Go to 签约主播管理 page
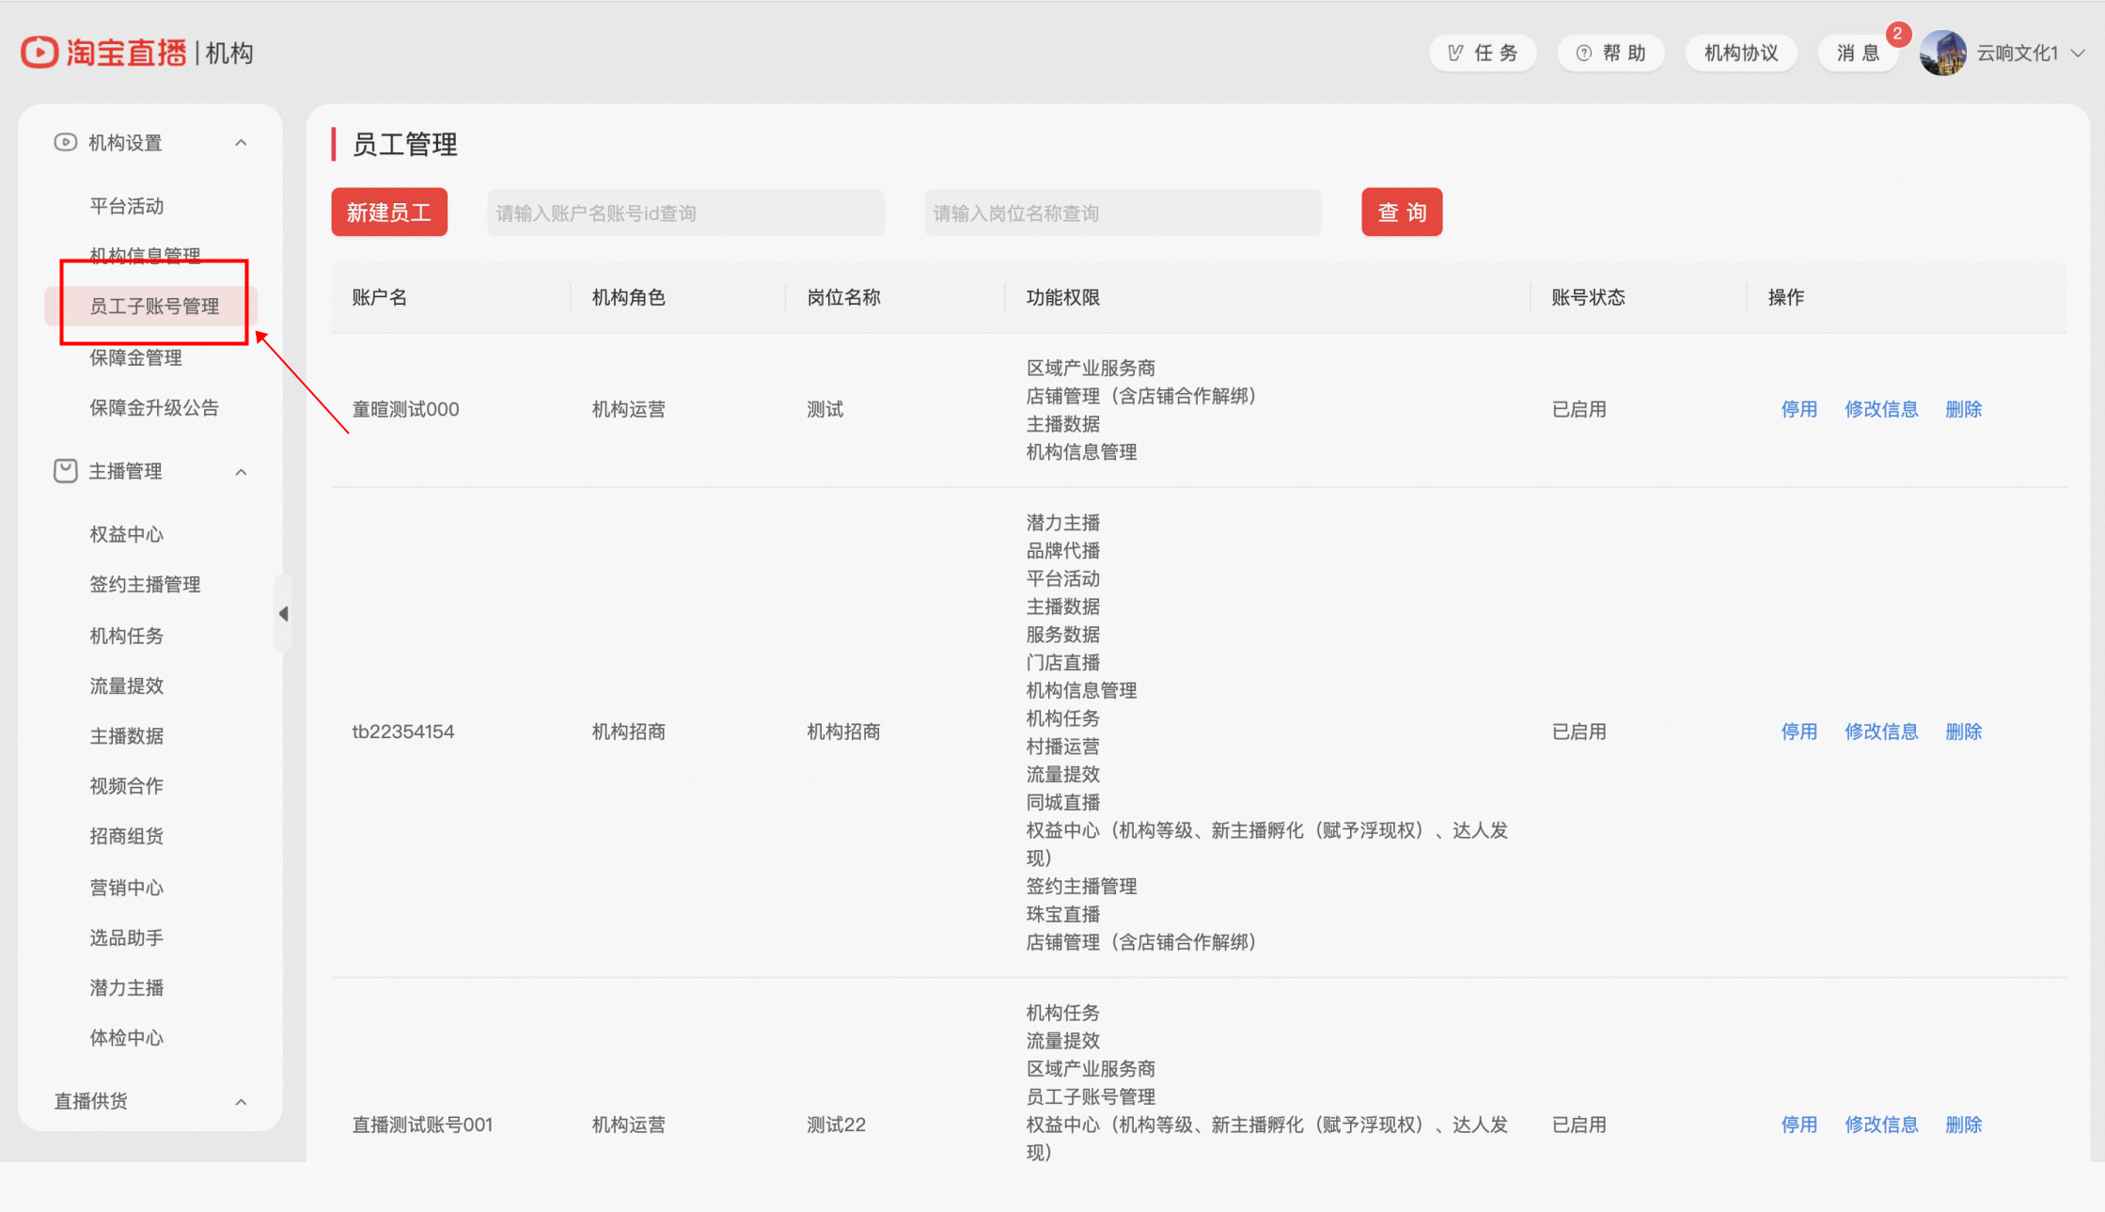The image size is (2105, 1212). [145, 584]
